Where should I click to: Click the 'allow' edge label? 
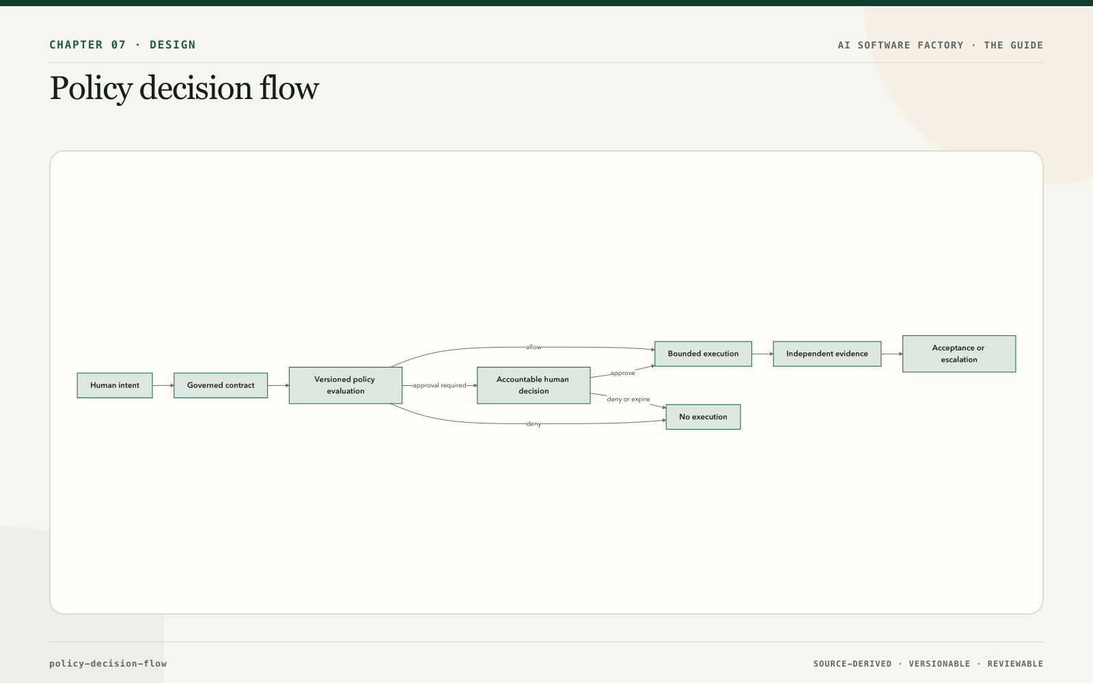[x=534, y=347]
